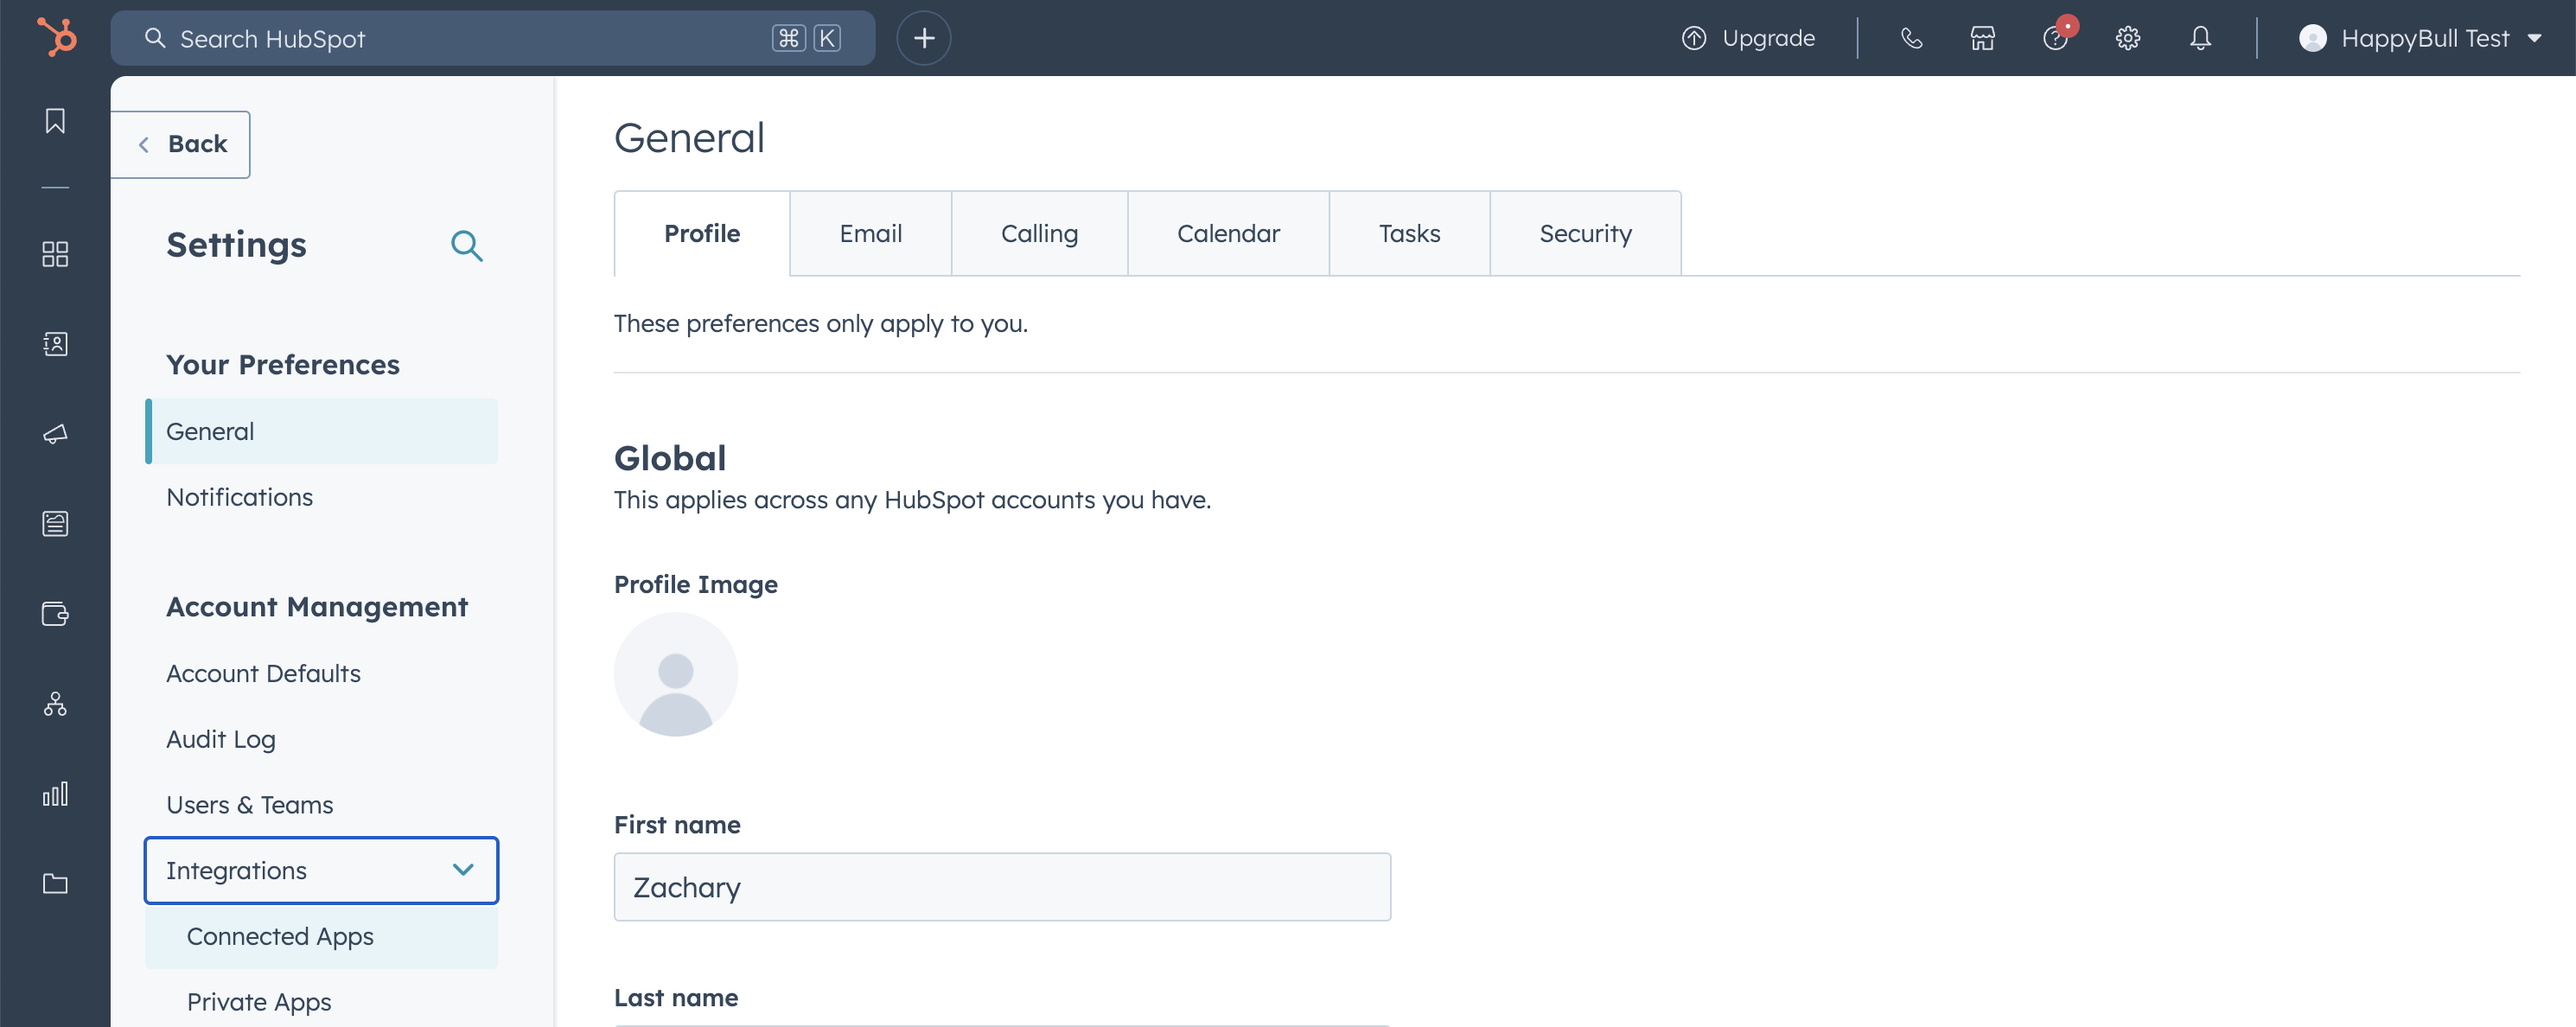The image size is (2576, 1027).
Task: Open the Content icon in sidebar
Action: 55,524
